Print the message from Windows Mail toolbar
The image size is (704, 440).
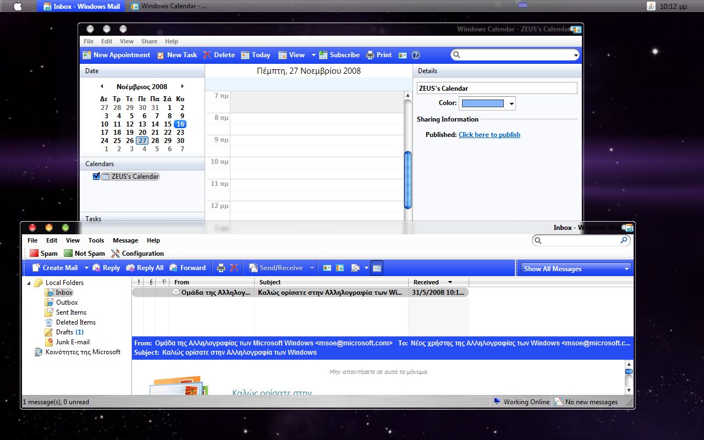click(221, 268)
